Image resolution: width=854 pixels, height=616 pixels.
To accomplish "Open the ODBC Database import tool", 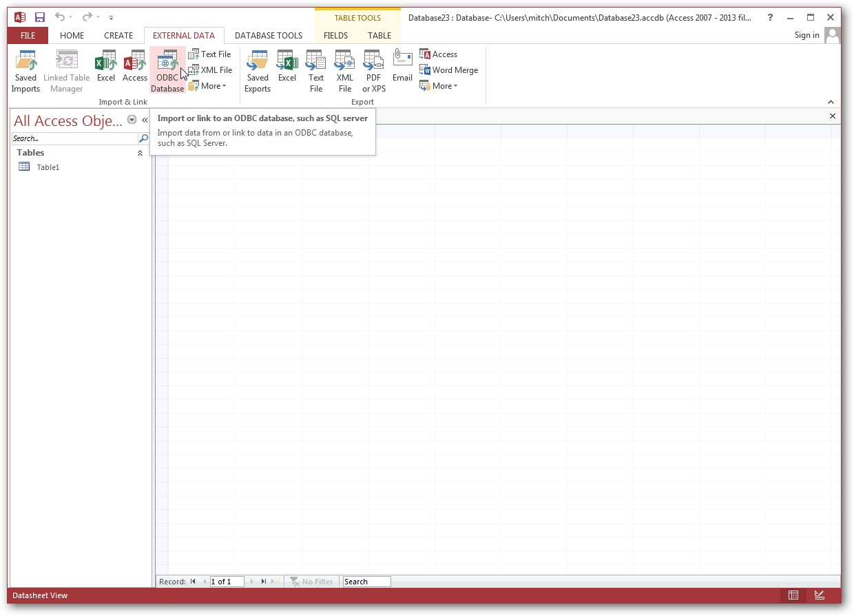I will tap(167, 69).
